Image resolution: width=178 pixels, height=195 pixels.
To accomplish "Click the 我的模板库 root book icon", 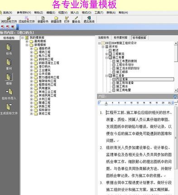I will (x=27, y=38).
